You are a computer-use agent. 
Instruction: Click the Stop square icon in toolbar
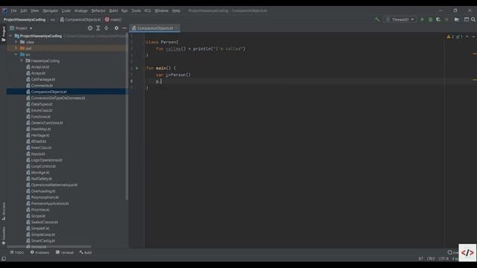click(446, 19)
